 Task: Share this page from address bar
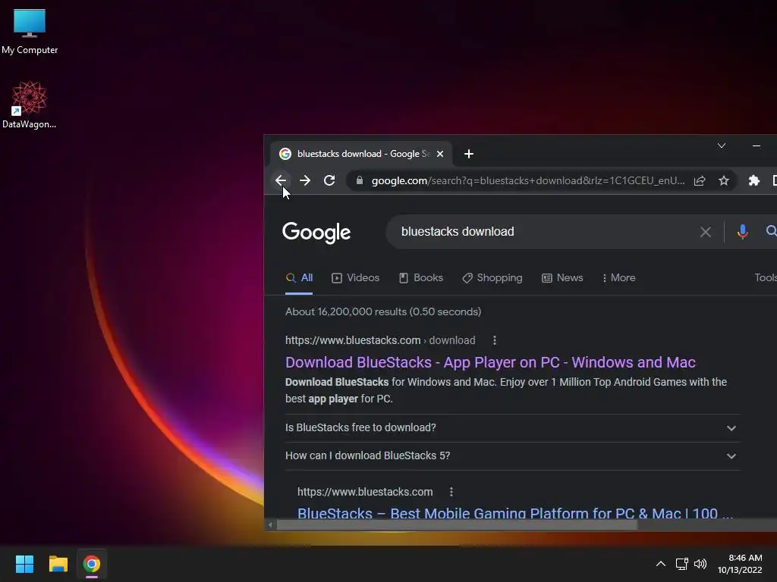700,180
